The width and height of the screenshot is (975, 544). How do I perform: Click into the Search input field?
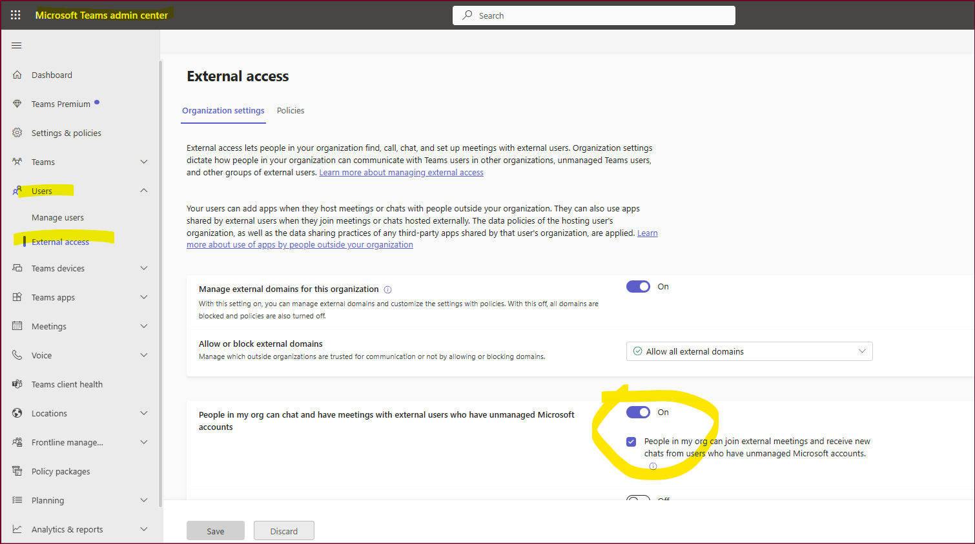(x=594, y=15)
